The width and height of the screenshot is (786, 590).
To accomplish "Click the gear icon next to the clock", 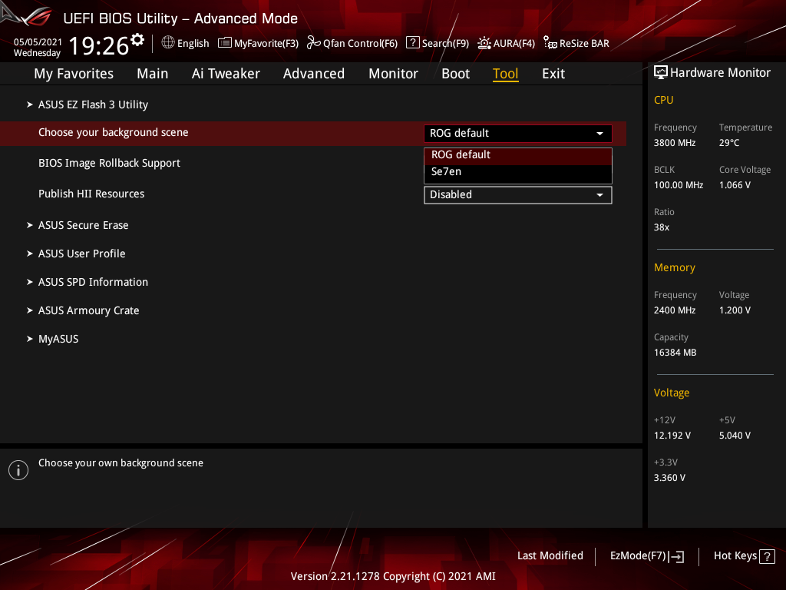I will coord(137,39).
